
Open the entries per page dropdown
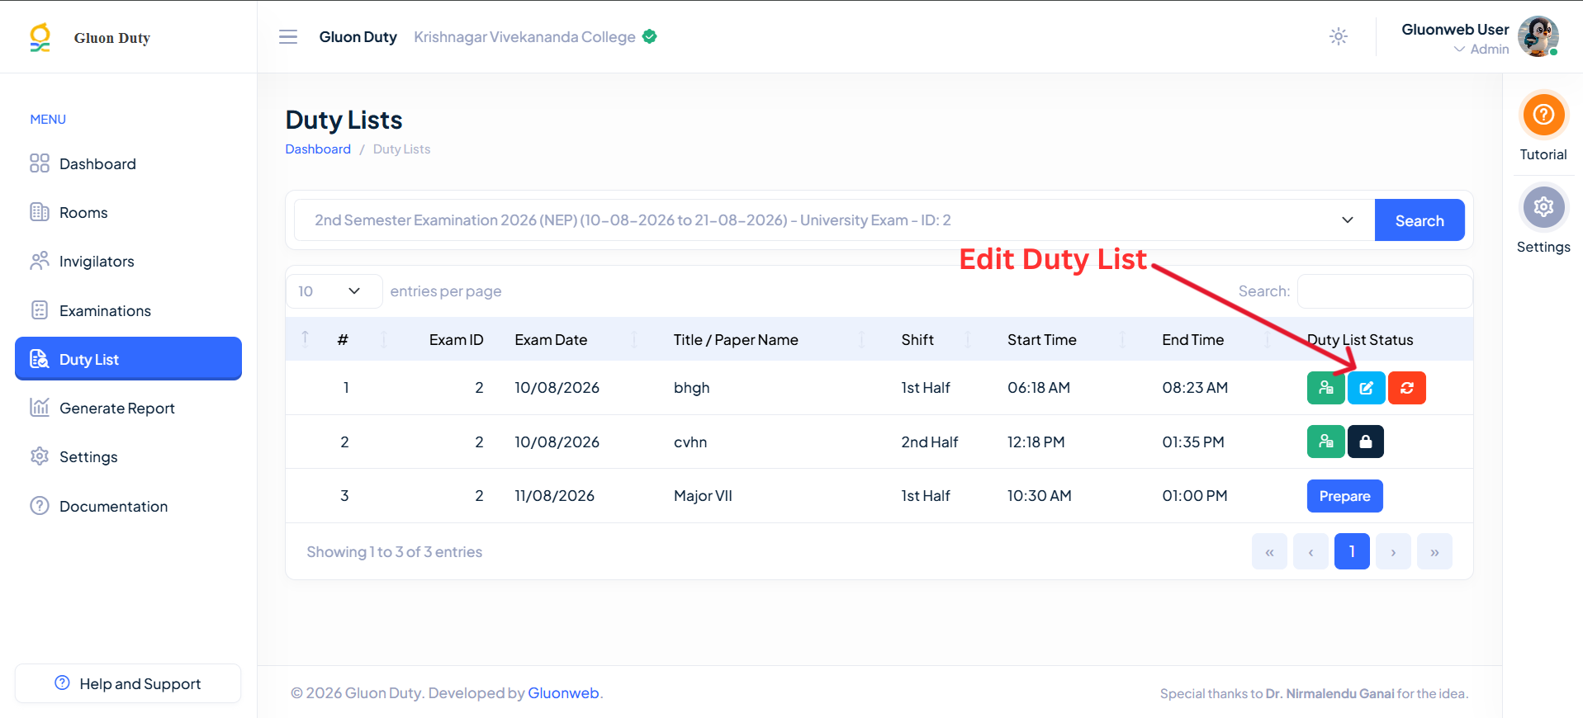pos(334,291)
